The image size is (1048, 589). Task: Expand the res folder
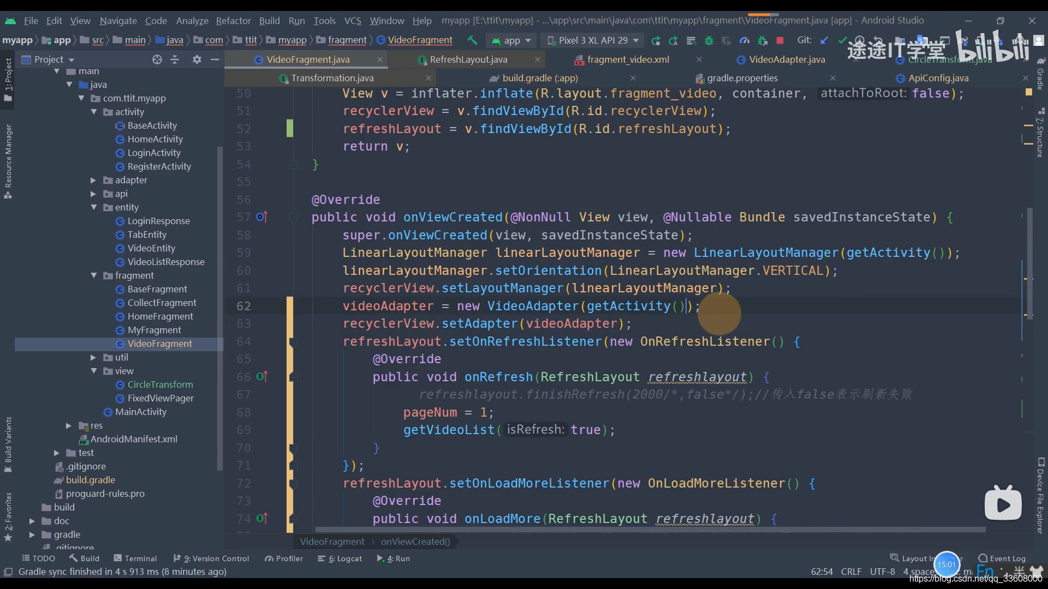click(x=69, y=425)
